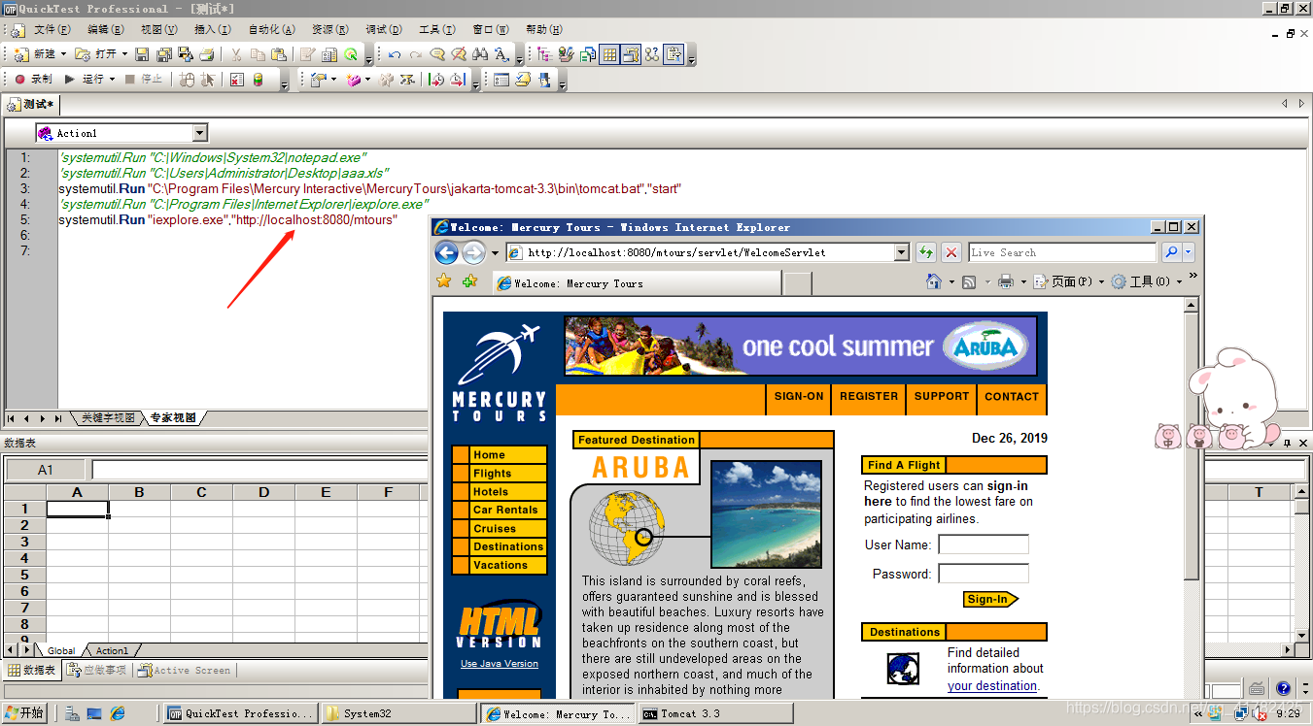
Task: Refresh the Mercury Tours page in IE
Action: pyautogui.click(x=926, y=252)
